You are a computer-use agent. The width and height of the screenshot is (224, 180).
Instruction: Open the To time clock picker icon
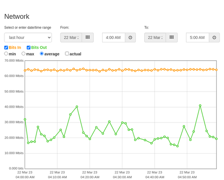click(x=214, y=38)
